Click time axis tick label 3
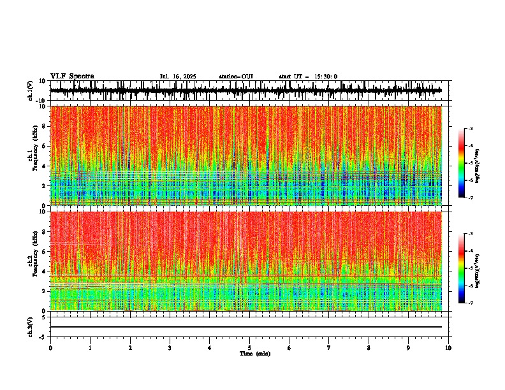Screen dimensions: 505x390 170,348
